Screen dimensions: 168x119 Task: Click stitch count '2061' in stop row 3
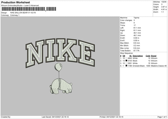coord(130,63)
